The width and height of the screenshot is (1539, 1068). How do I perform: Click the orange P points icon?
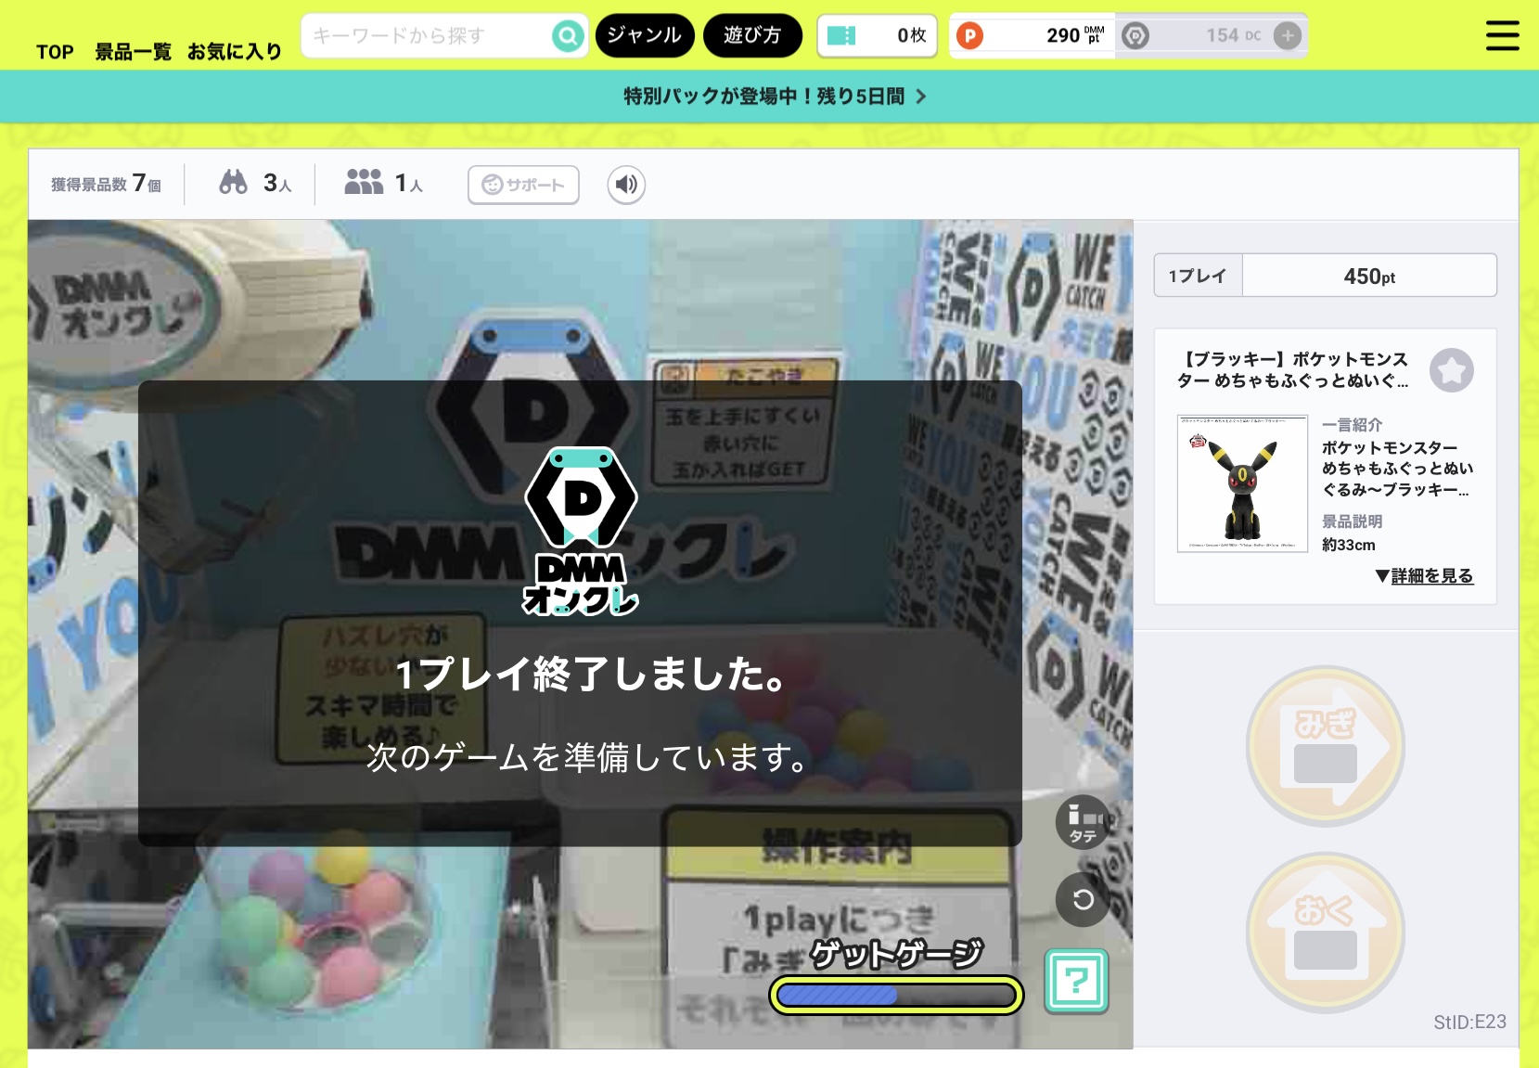pyautogui.click(x=969, y=36)
